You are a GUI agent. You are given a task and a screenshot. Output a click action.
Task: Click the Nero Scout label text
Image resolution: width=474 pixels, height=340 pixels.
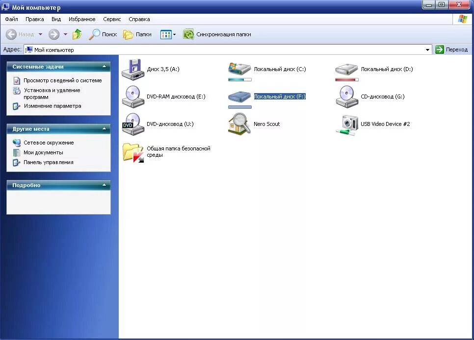coord(266,124)
